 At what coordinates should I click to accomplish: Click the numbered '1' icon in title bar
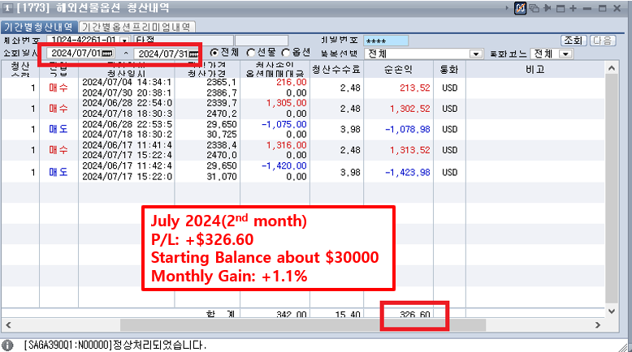[7, 7]
